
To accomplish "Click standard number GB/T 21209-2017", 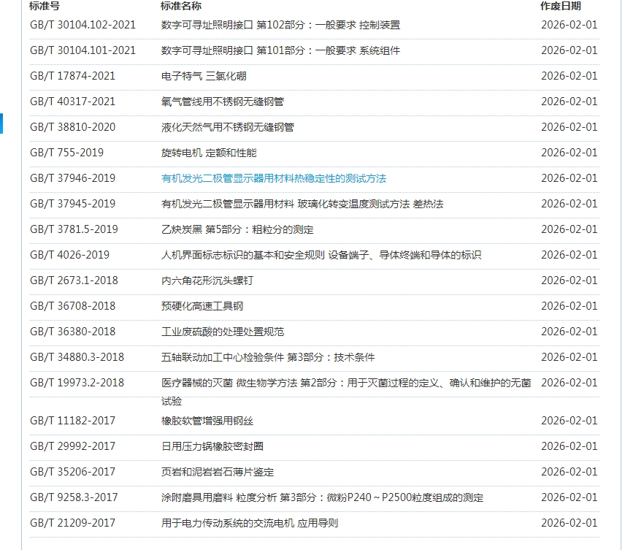I will point(72,523).
